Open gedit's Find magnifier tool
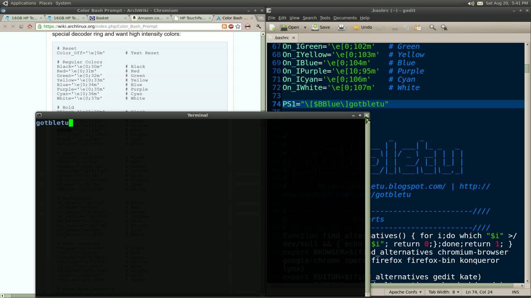Screen dimensions: 531x298 [432, 27]
